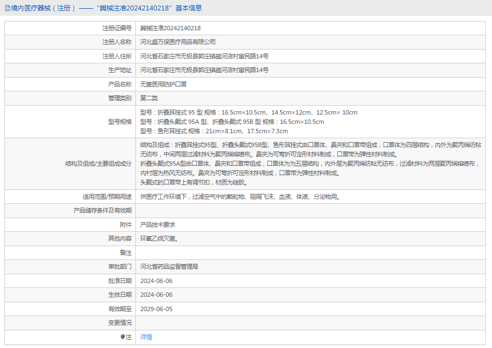The height and width of the screenshot is (348, 492).
Task: Click the 鱼形耳挂式 specification line
Action: click(214, 131)
